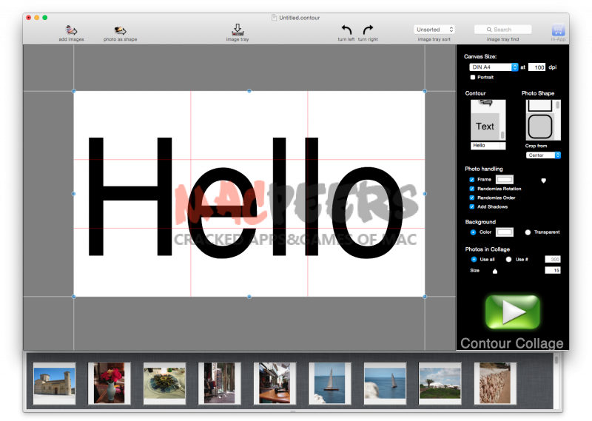Click the add images toolbar icon
Viewport: 592px width, 421px height.
[x=71, y=30]
